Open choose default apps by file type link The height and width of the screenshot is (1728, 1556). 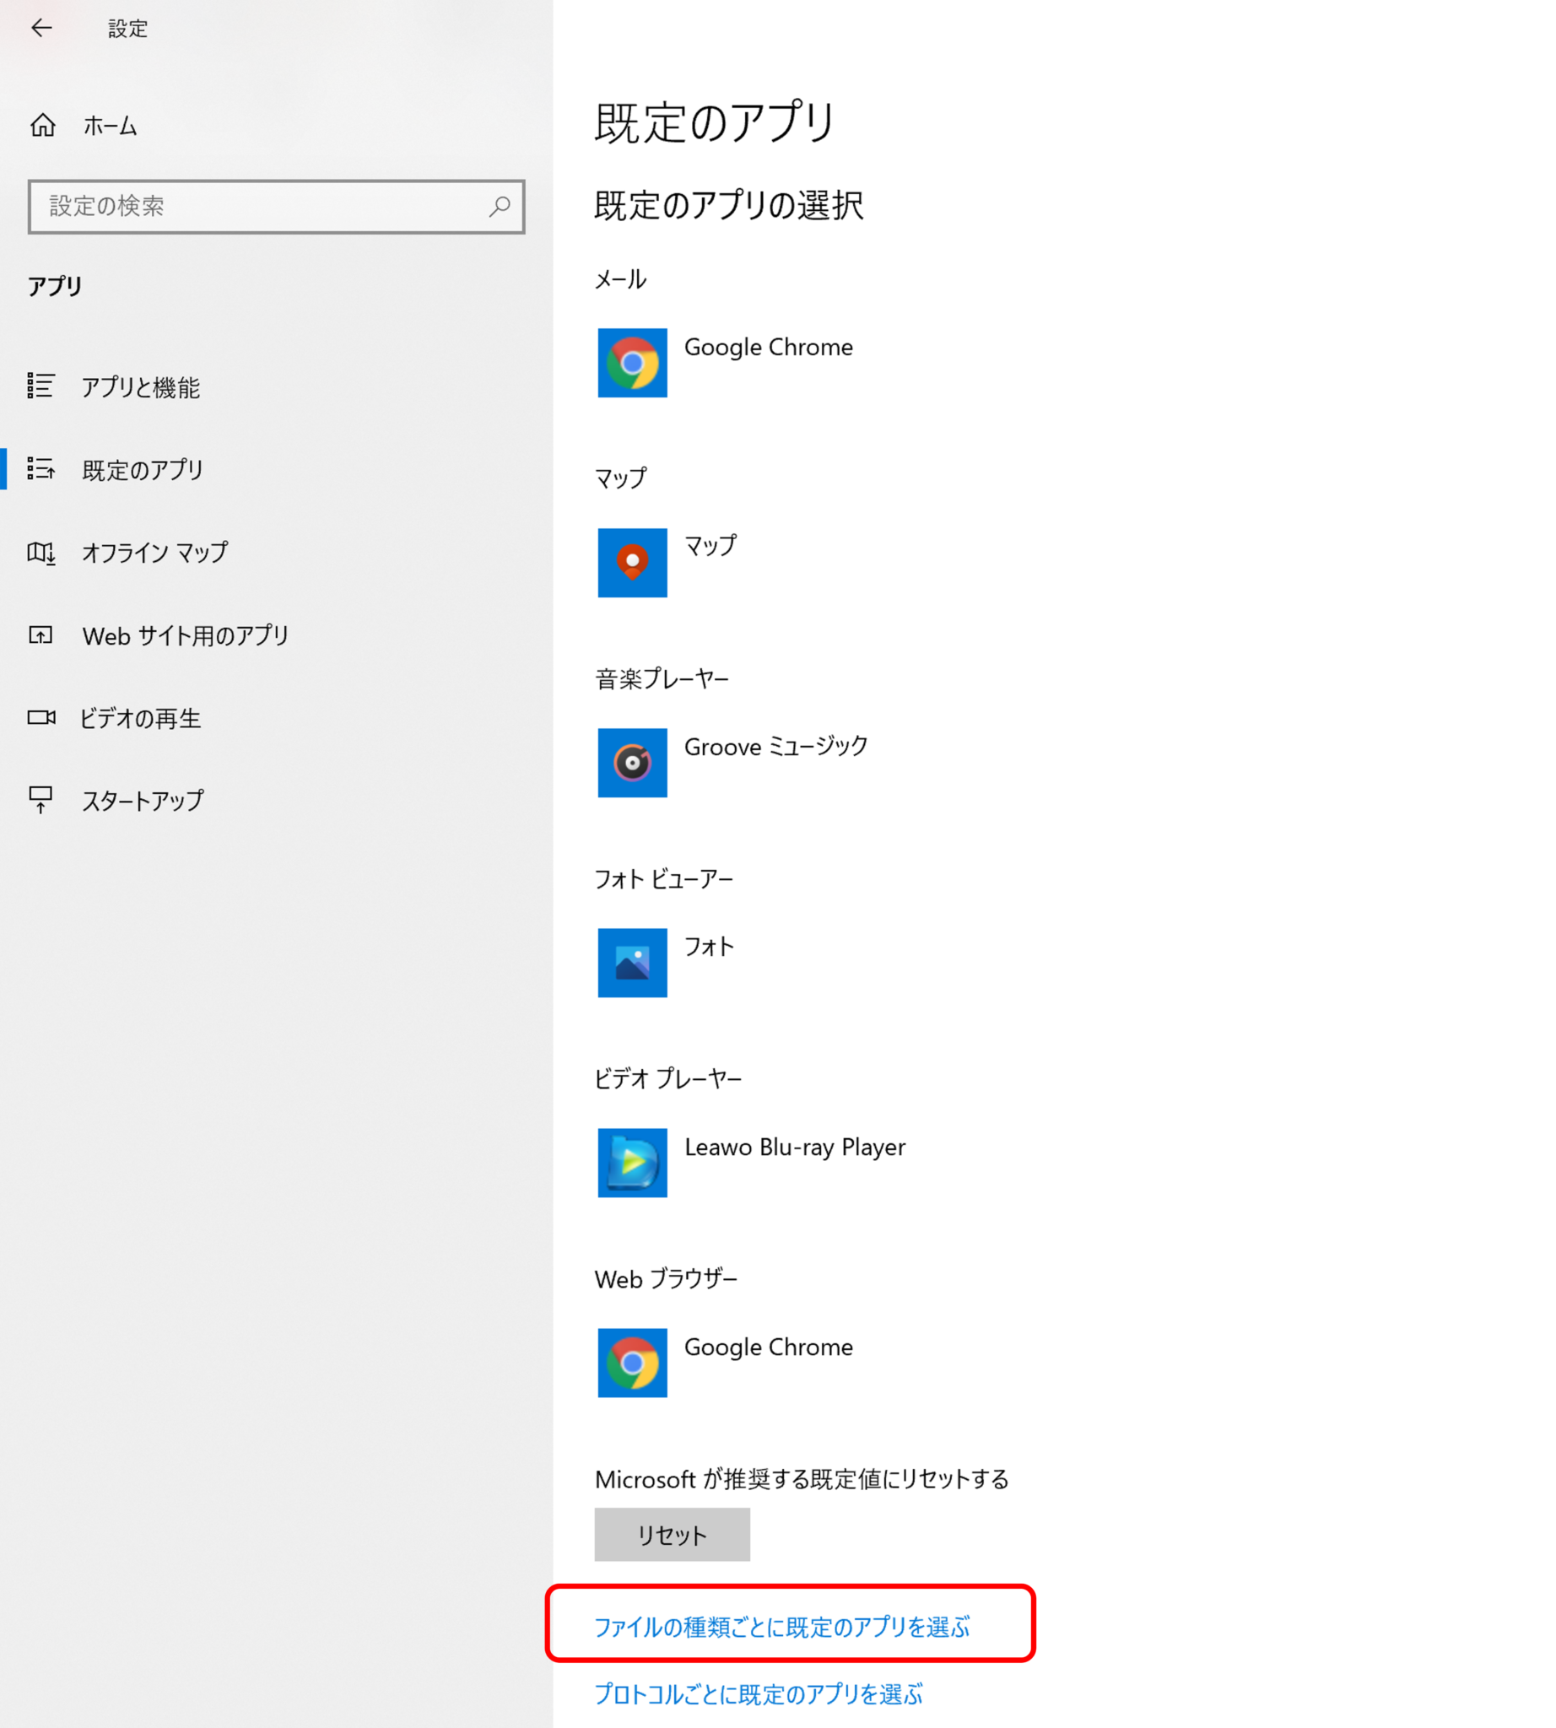pos(781,1626)
